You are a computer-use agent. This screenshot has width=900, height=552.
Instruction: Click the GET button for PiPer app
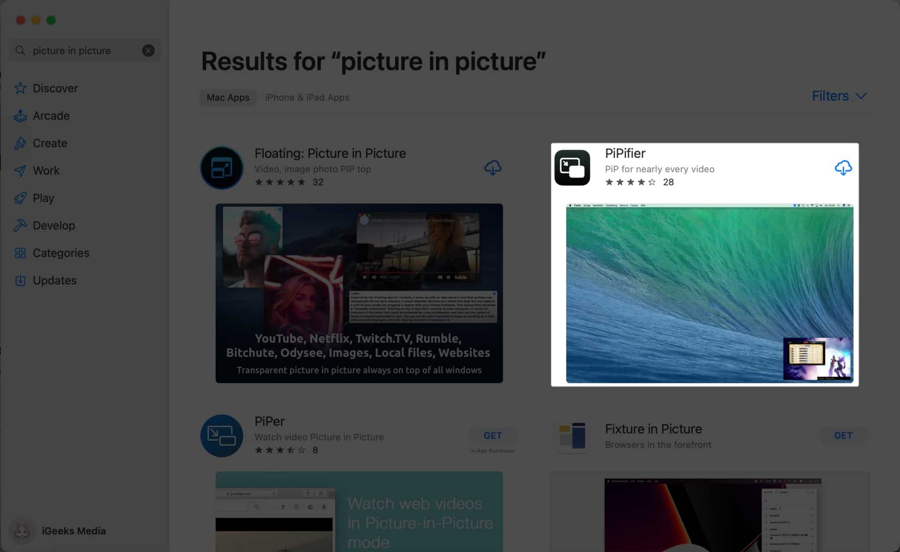pyautogui.click(x=493, y=436)
